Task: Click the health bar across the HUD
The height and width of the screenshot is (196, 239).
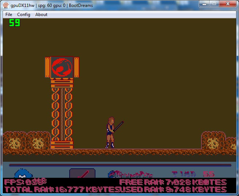Action: pyautogui.click(x=120, y=165)
